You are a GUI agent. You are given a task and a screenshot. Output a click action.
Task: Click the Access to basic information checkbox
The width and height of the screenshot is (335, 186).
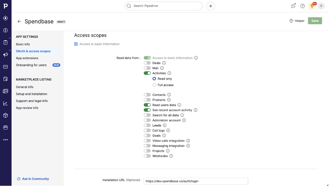(x=76, y=44)
